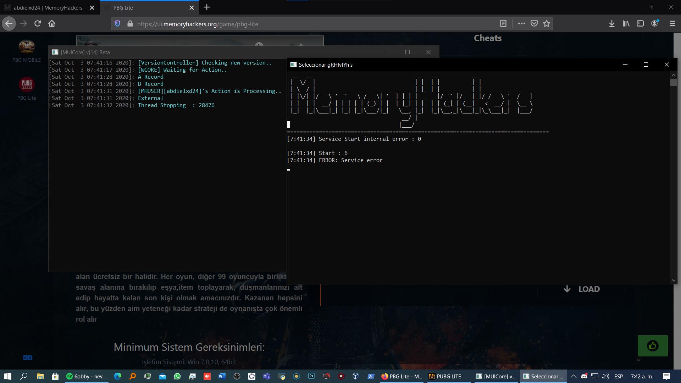Bookmark this page with the star icon
Screen dimensions: 681x383
pos(547,24)
